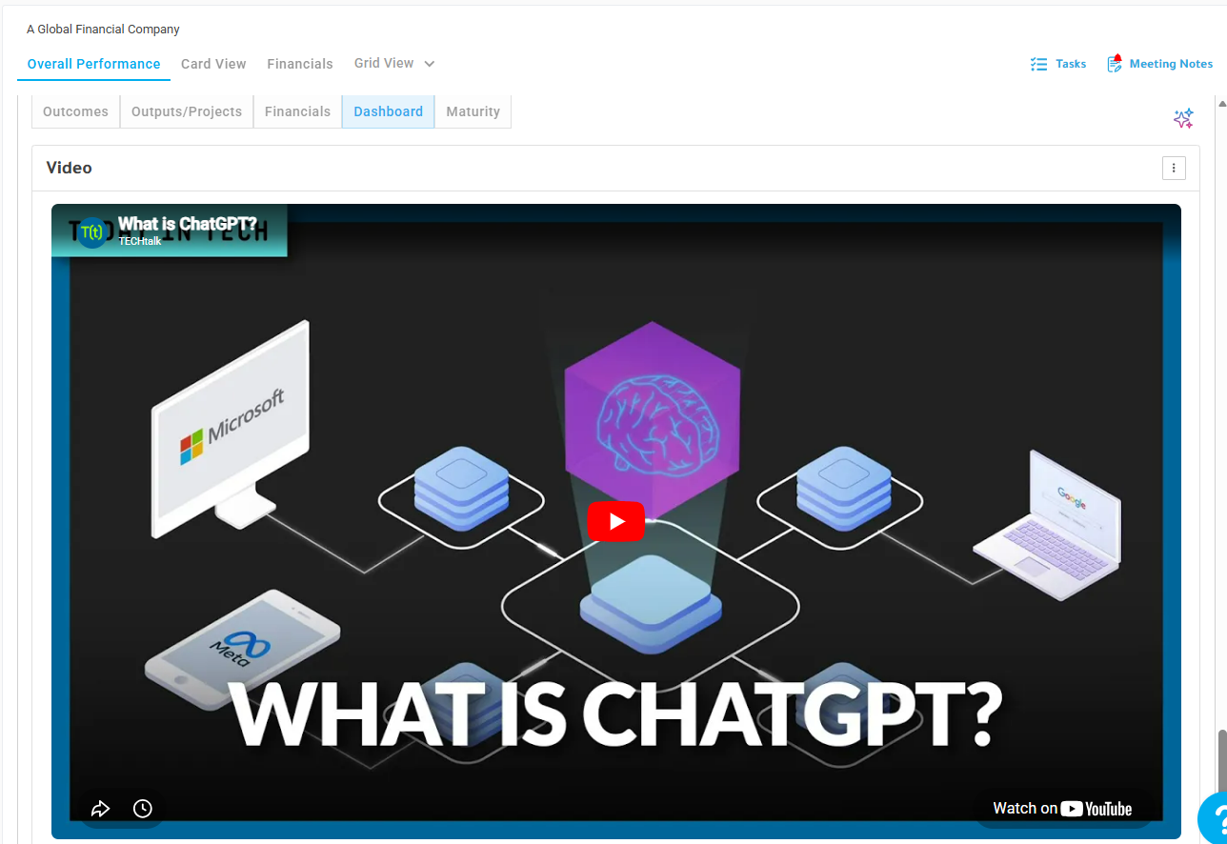Open the Outputs/Projects sub-tab
The image size is (1227, 844).
pyautogui.click(x=187, y=111)
